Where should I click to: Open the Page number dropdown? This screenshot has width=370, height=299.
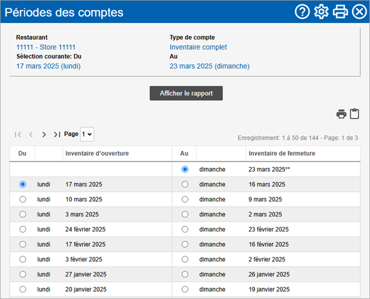tap(87, 134)
